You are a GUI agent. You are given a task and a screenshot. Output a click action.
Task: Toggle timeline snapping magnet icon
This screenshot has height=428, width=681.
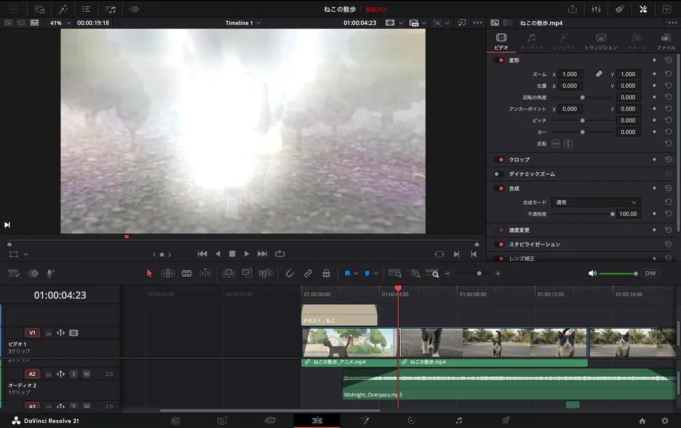pyautogui.click(x=289, y=274)
